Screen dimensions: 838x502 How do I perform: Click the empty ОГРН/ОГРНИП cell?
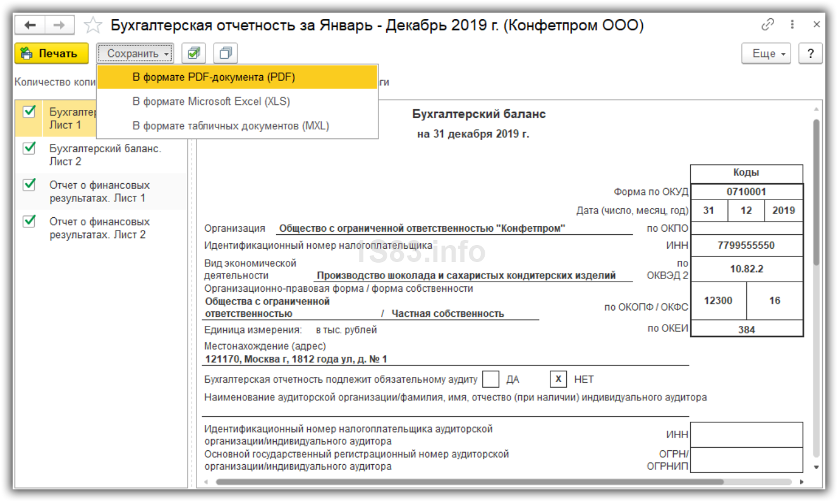point(746,460)
